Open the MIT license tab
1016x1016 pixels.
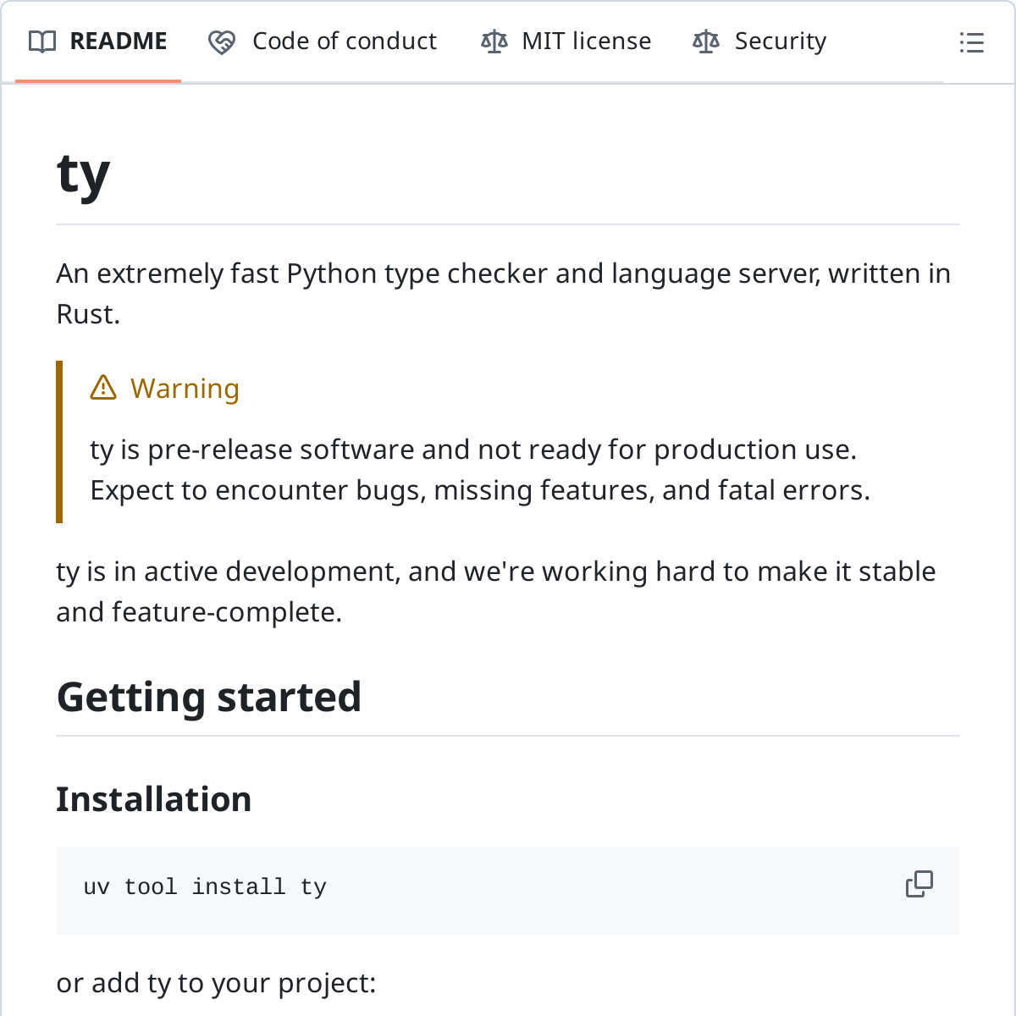click(566, 41)
